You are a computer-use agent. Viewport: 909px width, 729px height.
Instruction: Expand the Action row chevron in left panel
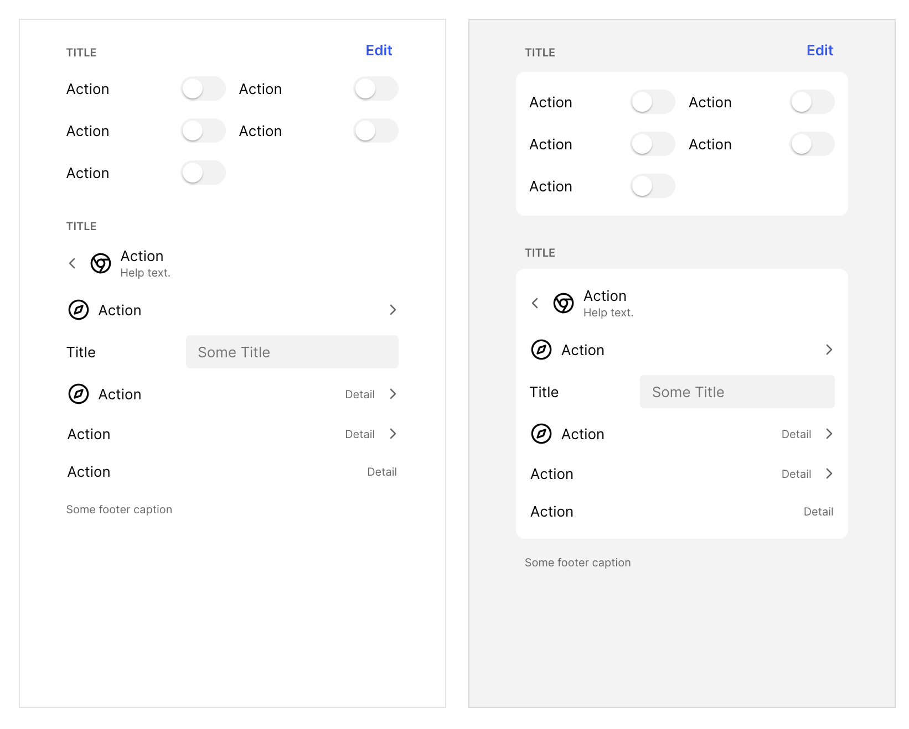(x=393, y=310)
